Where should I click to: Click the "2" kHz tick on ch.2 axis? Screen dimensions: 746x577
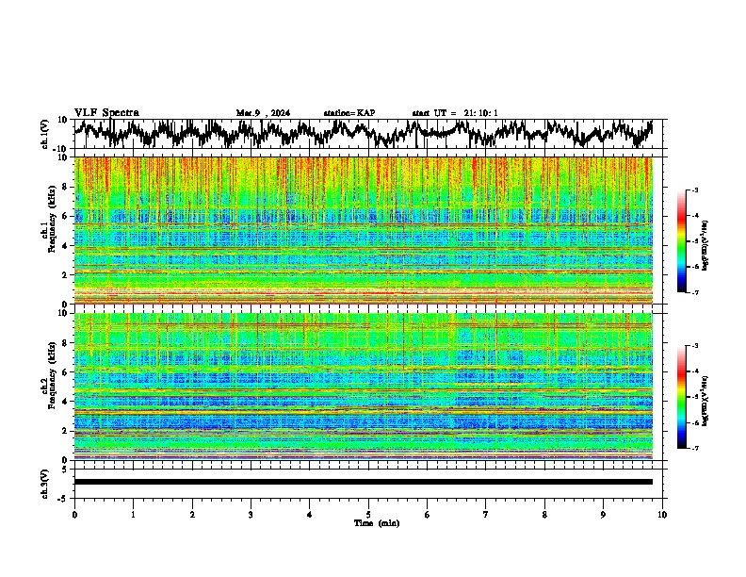[66, 431]
